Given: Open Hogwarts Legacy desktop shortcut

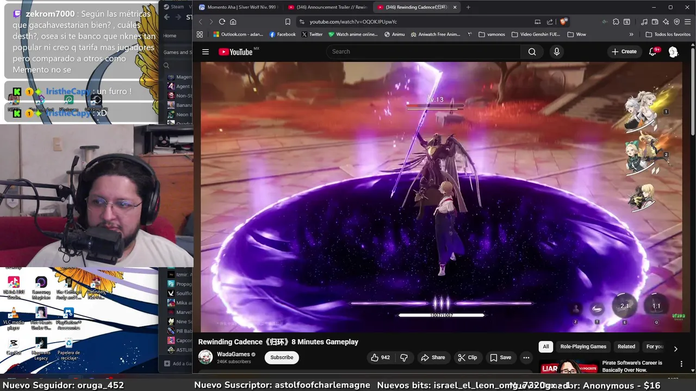Looking at the screenshot, I should click(41, 349).
